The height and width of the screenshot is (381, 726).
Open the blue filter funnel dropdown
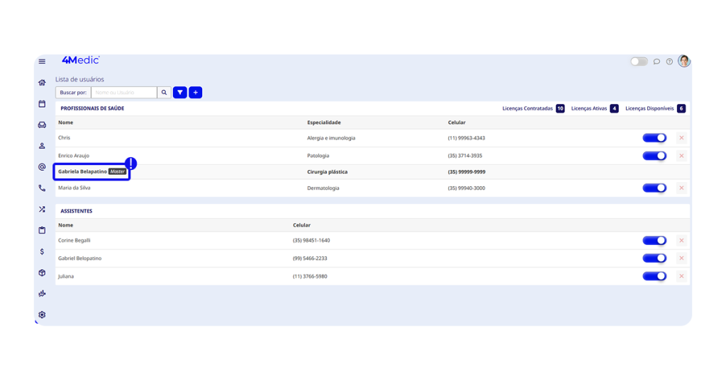(x=180, y=93)
